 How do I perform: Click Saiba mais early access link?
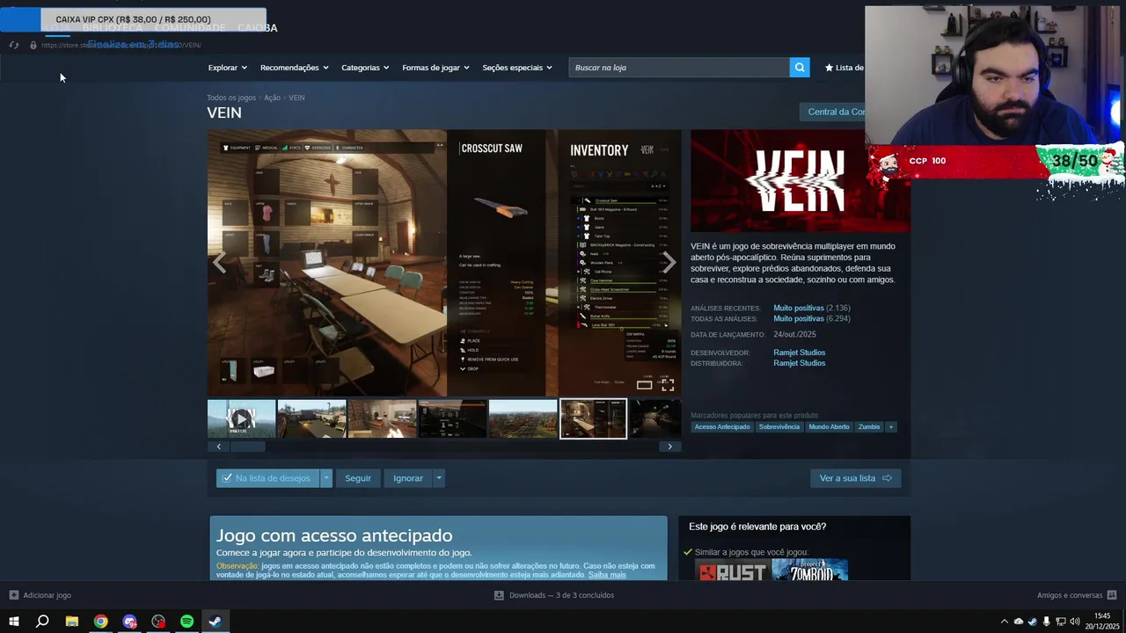pos(607,575)
